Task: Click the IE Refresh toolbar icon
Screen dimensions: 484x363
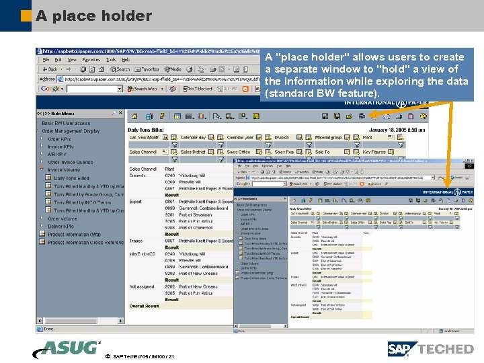Action: click(92, 69)
